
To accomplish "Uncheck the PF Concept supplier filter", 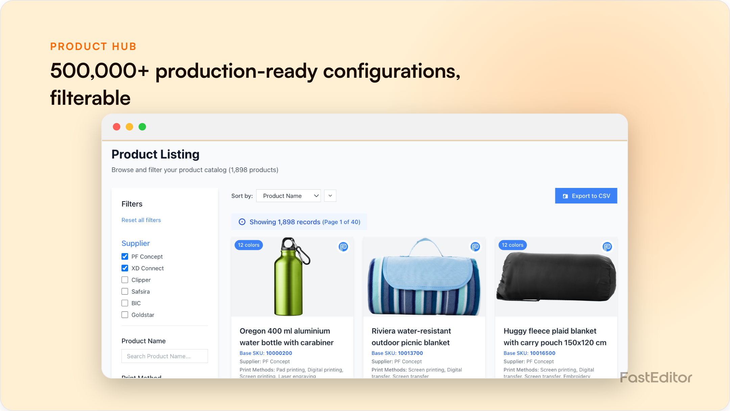I will tap(125, 257).
